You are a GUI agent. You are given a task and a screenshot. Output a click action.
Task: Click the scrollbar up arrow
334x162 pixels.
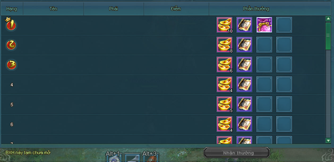coord(328,19)
